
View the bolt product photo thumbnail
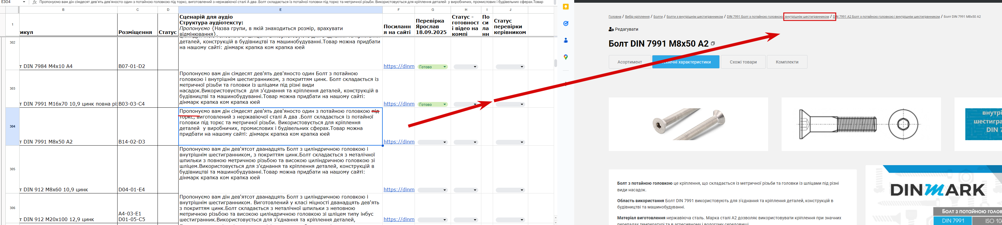688,124
